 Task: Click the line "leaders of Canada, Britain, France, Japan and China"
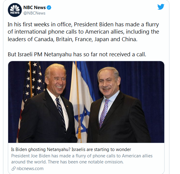pyautogui.click(x=72, y=39)
